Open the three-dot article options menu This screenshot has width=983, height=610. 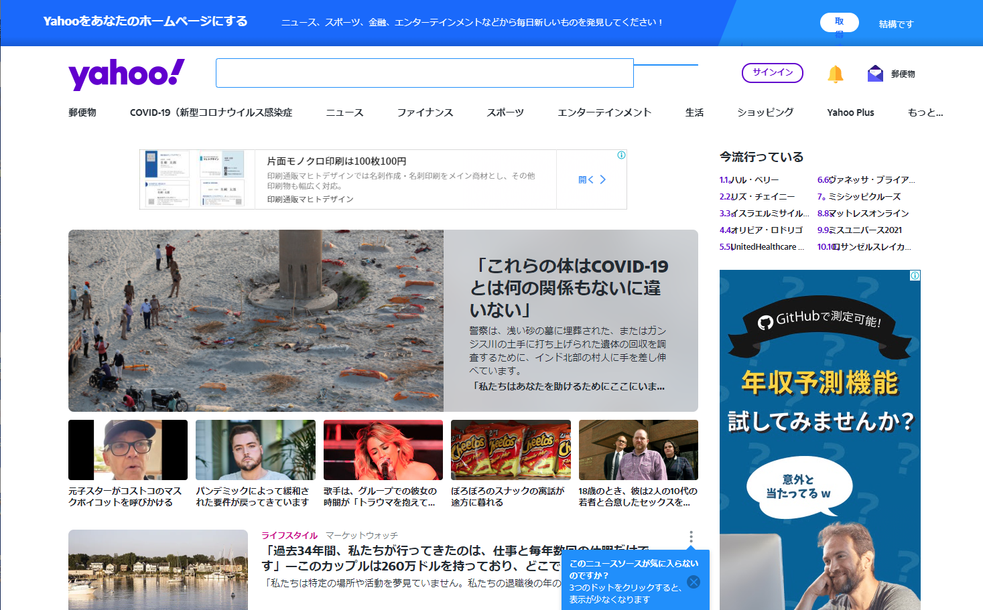[691, 537]
